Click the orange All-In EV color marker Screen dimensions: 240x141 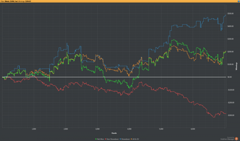131,139
